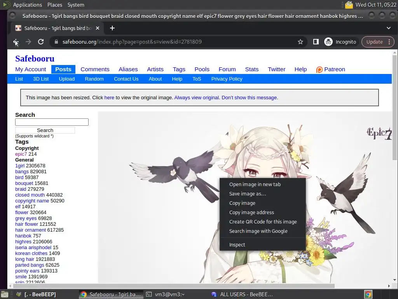
Task: Open the Safebooru site title link
Action: pyautogui.click(x=35, y=58)
